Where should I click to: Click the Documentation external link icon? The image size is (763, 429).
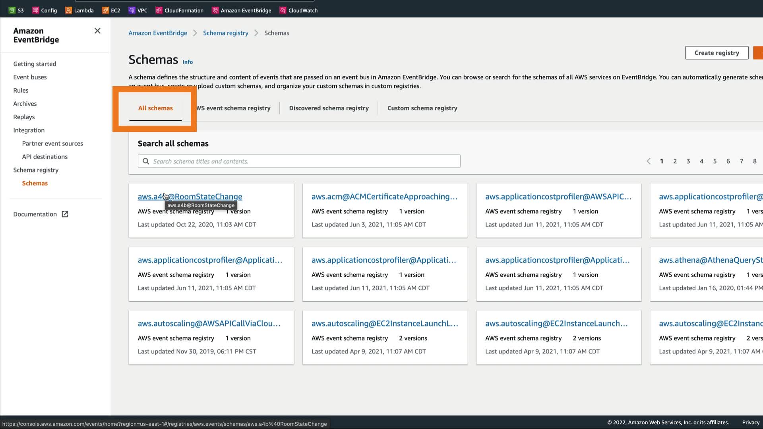click(65, 214)
